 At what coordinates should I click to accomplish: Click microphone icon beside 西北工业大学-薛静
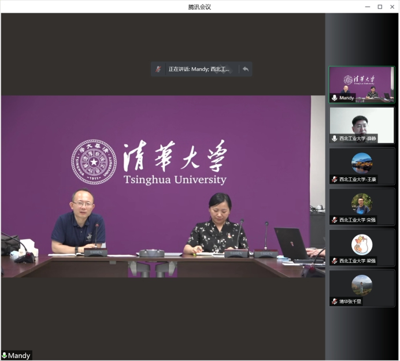click(335, 139)
